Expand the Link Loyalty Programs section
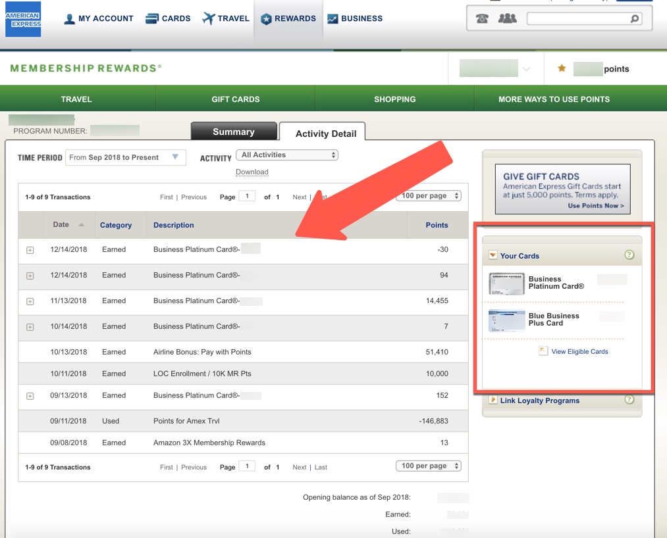This screenshot has height=538, width=667. pyautogui.click(x=493, y=399)
